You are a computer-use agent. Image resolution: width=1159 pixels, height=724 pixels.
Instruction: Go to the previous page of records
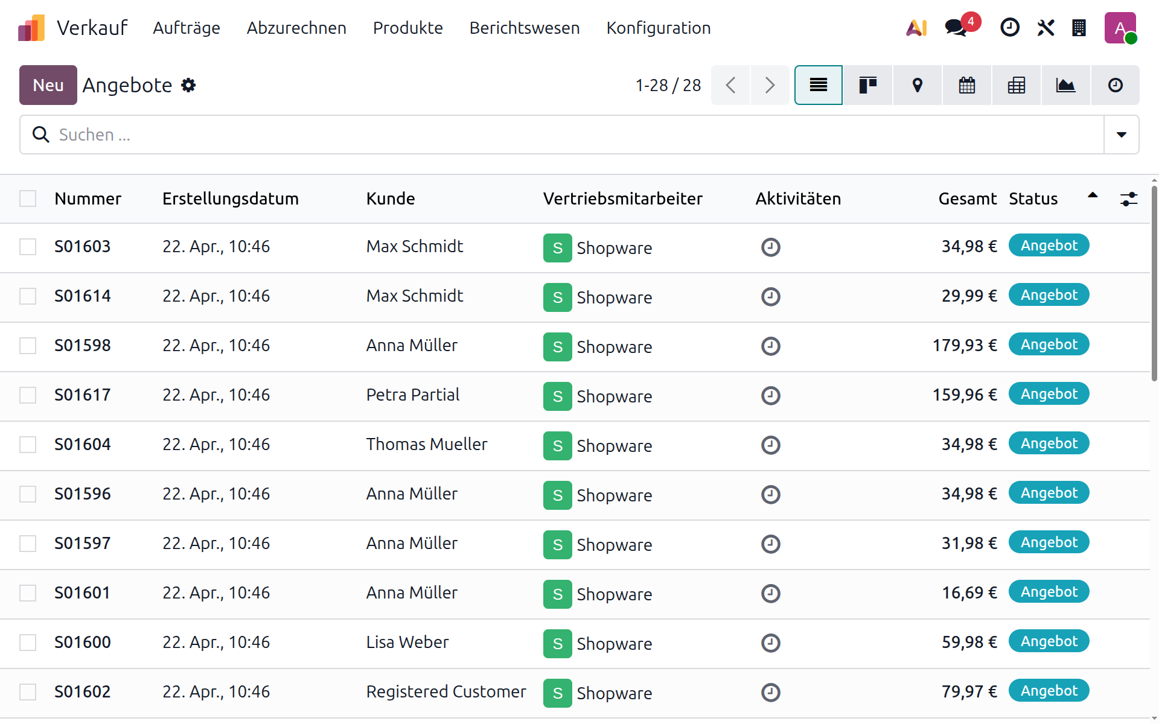(x=730, y=85)
